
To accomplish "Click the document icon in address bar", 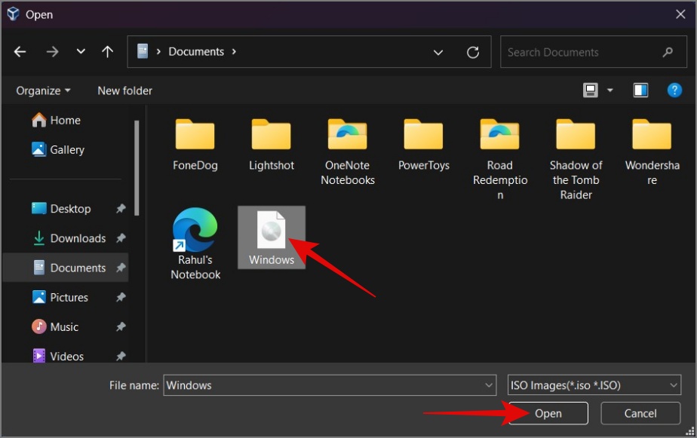I will pyautogui.click(x=143, y=51).
